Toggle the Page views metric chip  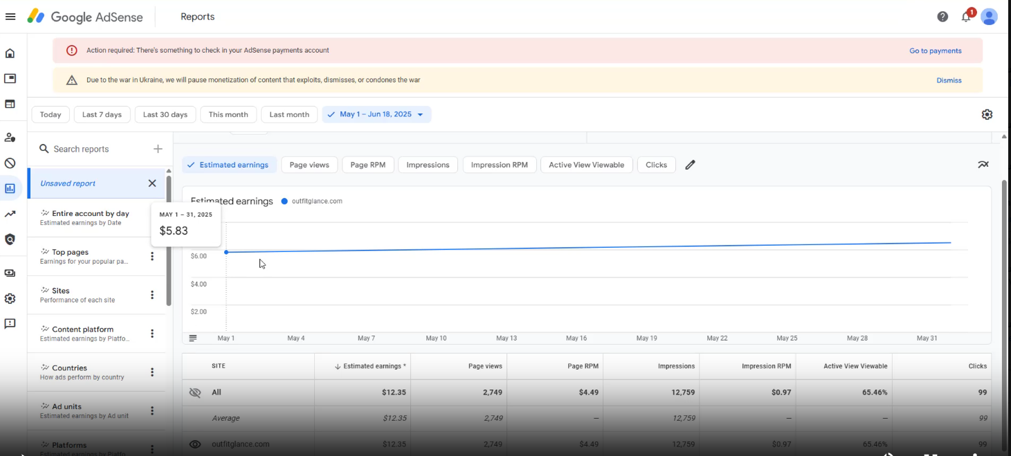pyautogui.click(x=309, y=165)
